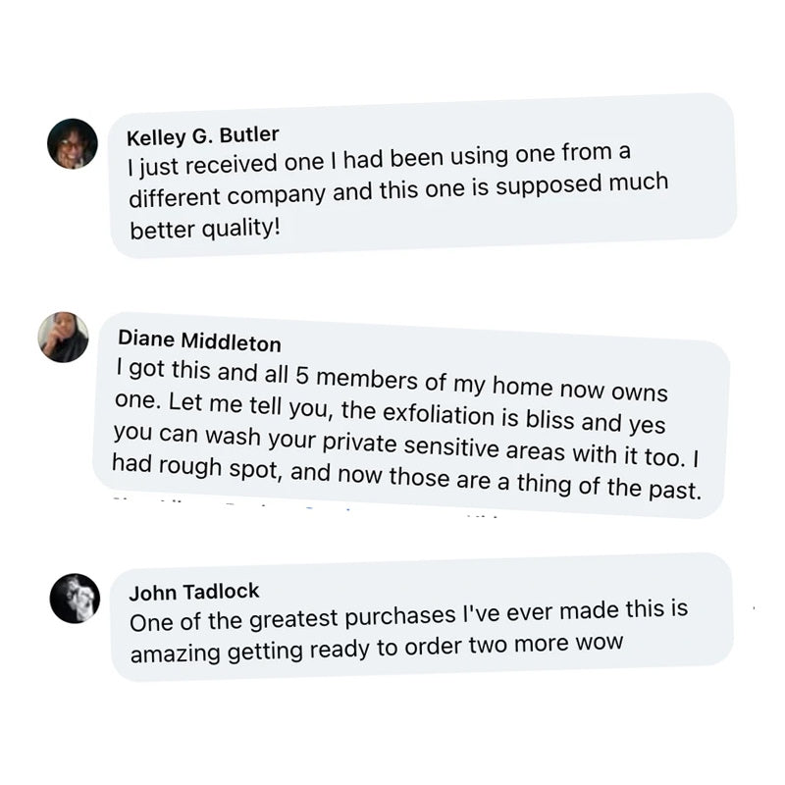Click the Diane Middleton commenter name
Image resolution: width=785 pixels, height=785 pixels.
199,340
